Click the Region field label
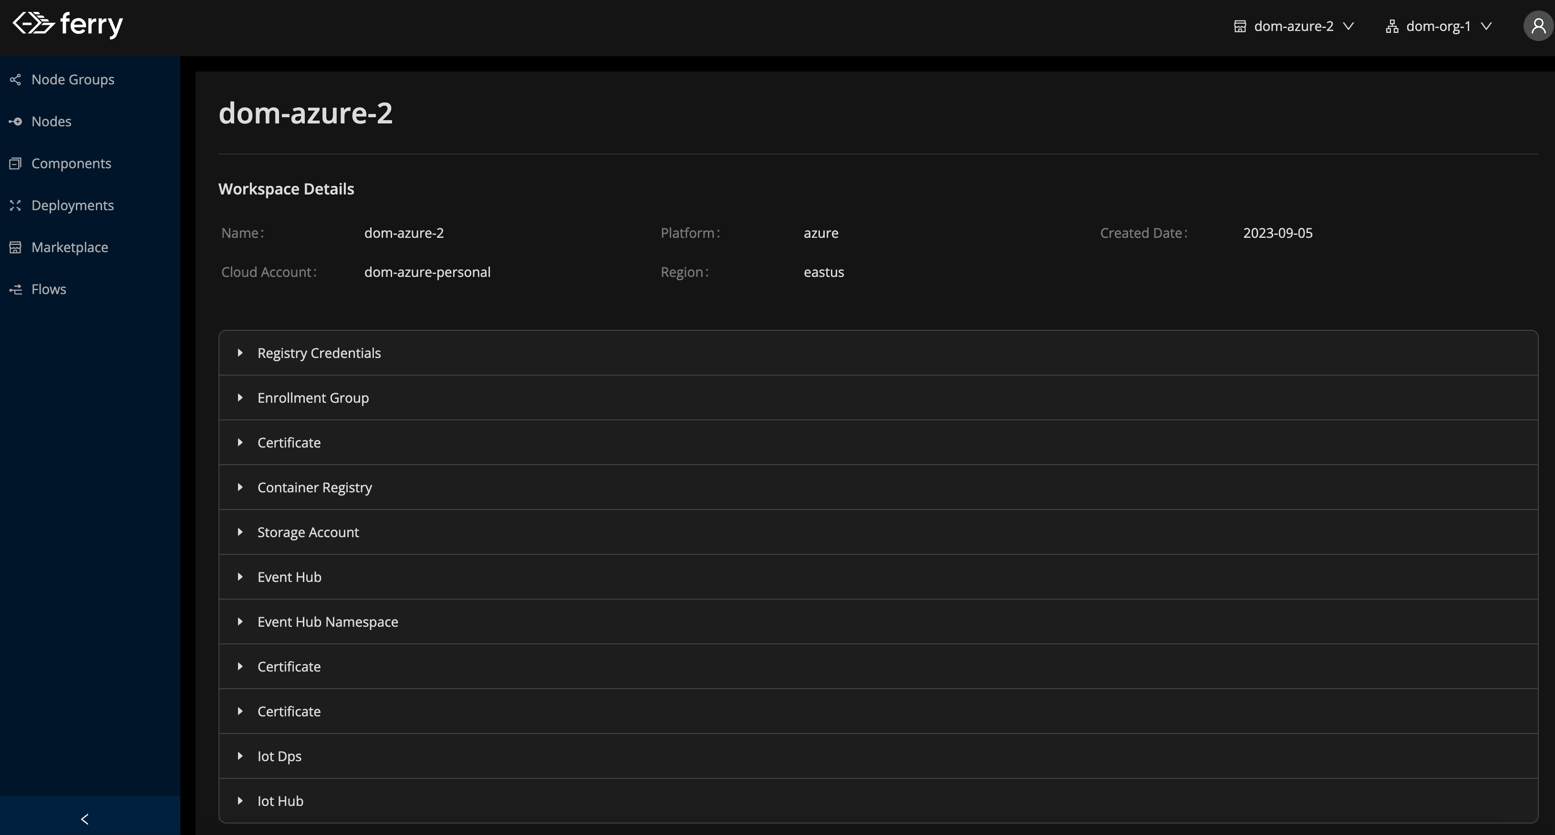This screenshot has height=835, width=1555. (684, 272)
